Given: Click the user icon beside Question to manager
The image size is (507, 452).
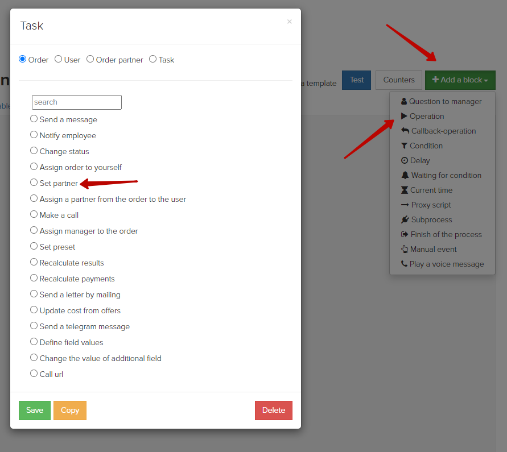Looking at the screenshot, I should click(x=404, y=101).
